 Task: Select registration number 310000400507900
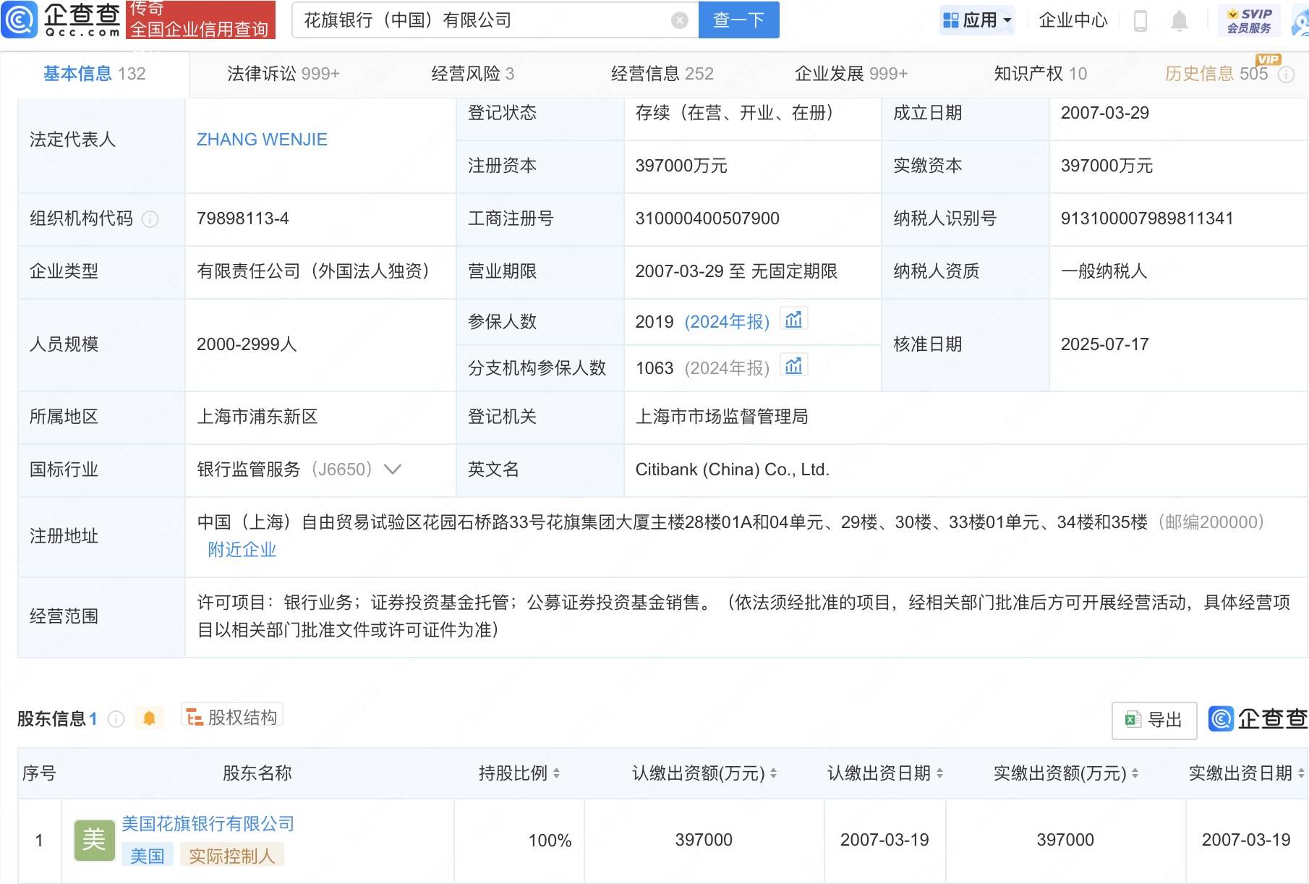coord(707,218)
